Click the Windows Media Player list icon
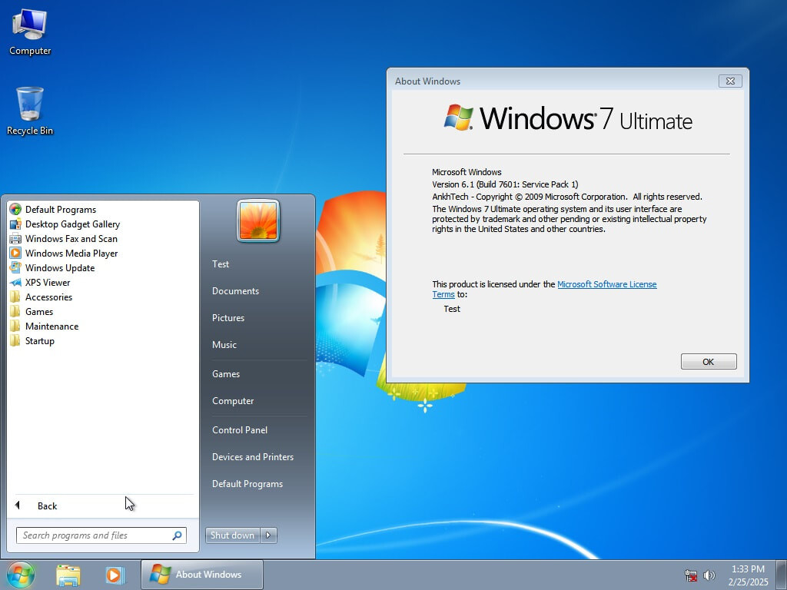The image size is (787, 590). (15, 253)
